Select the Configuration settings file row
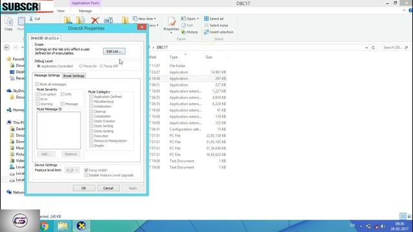The image size is (413, 232). 187,129
